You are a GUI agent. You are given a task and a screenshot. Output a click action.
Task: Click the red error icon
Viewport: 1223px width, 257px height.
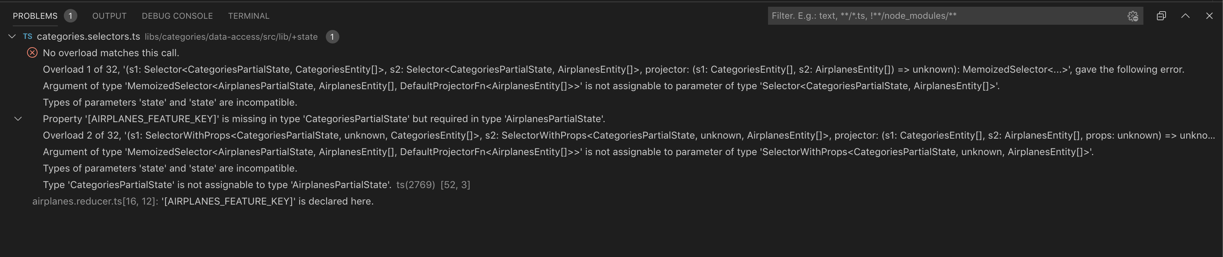[32, 53]
